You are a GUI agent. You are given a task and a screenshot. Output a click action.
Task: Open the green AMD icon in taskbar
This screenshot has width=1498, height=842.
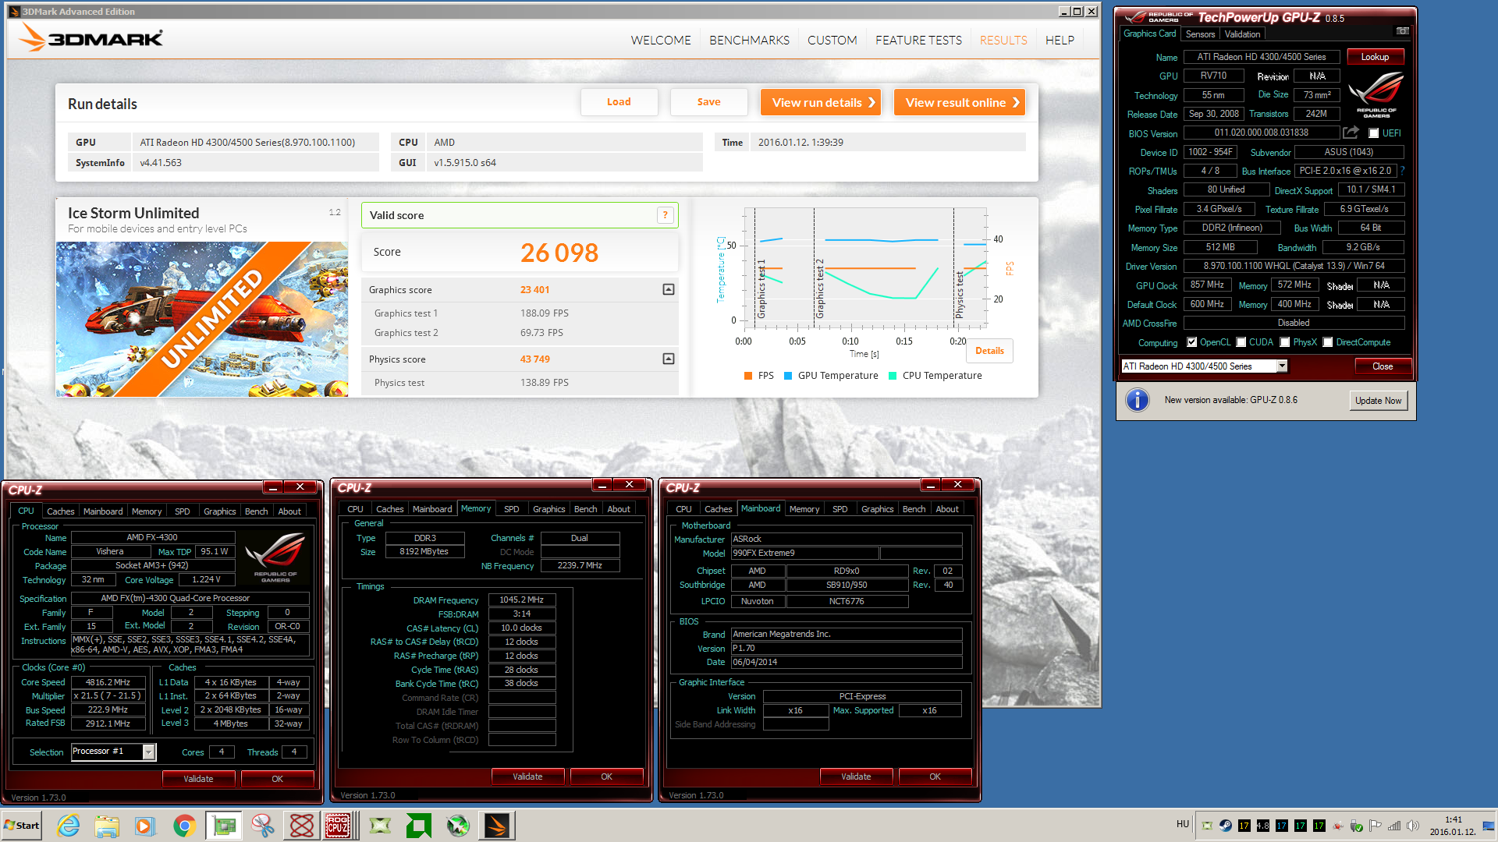click(419, 825)
